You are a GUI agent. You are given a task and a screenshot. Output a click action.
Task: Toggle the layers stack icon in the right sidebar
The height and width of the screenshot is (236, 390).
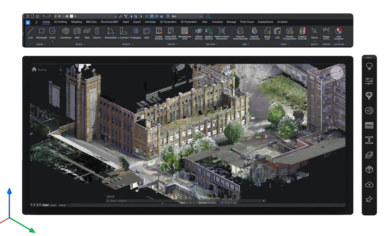[x=369, y=155]
